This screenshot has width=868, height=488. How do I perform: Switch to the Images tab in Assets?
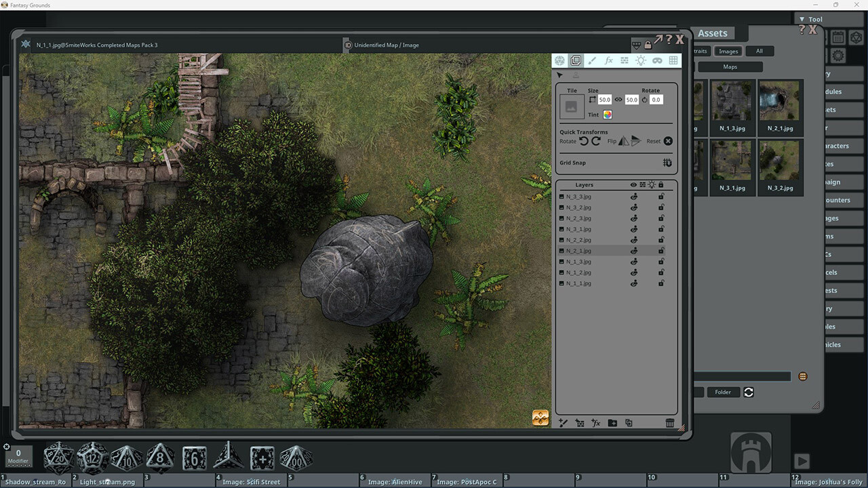[728, 51]
